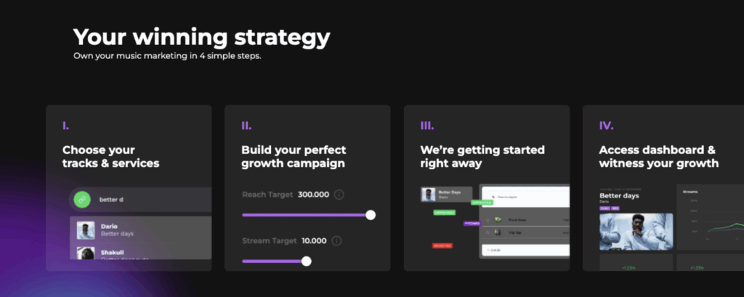
Task: Click the first playlist row's cover art
Action: click(498, 220)
